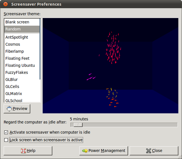Choose GLMatrix from the theme list

pyautogui.click(x=14, y=94)
